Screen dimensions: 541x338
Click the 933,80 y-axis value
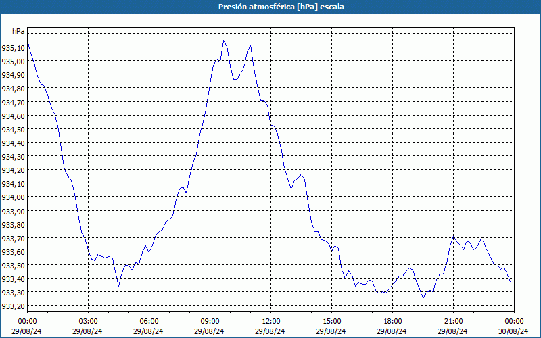(x=13, y=224)
